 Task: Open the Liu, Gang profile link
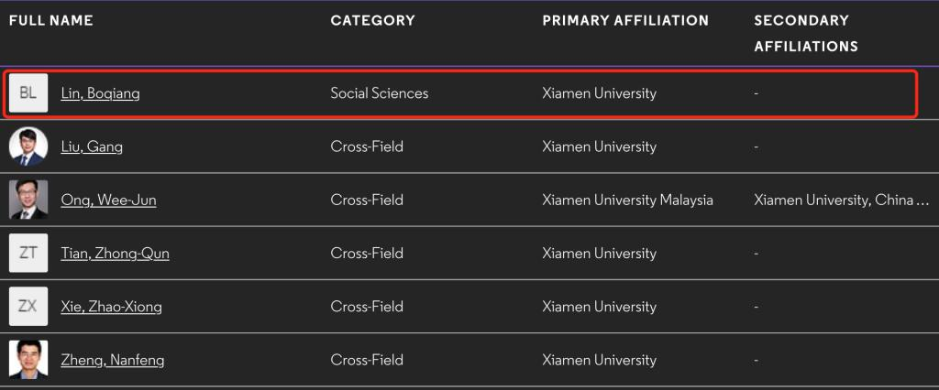pos(92,146)
